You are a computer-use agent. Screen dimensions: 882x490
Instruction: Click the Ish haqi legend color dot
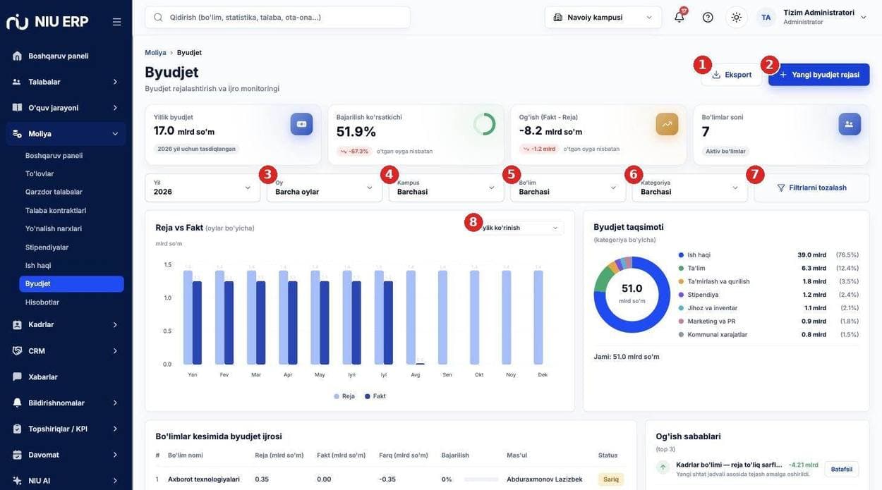point(681,255)
